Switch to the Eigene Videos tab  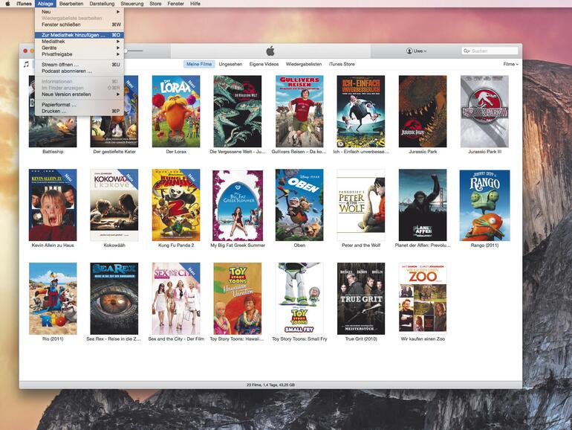point(264,64)
